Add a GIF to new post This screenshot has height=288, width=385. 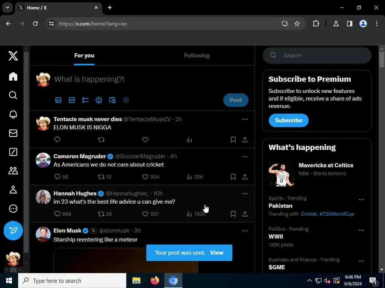72,100
